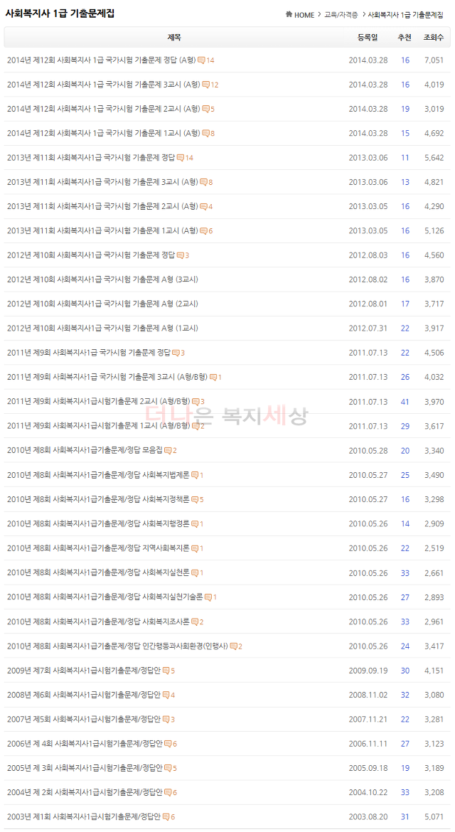Open 2010년 제8회 사회복지행정론 post

click(x=98, y=523)
